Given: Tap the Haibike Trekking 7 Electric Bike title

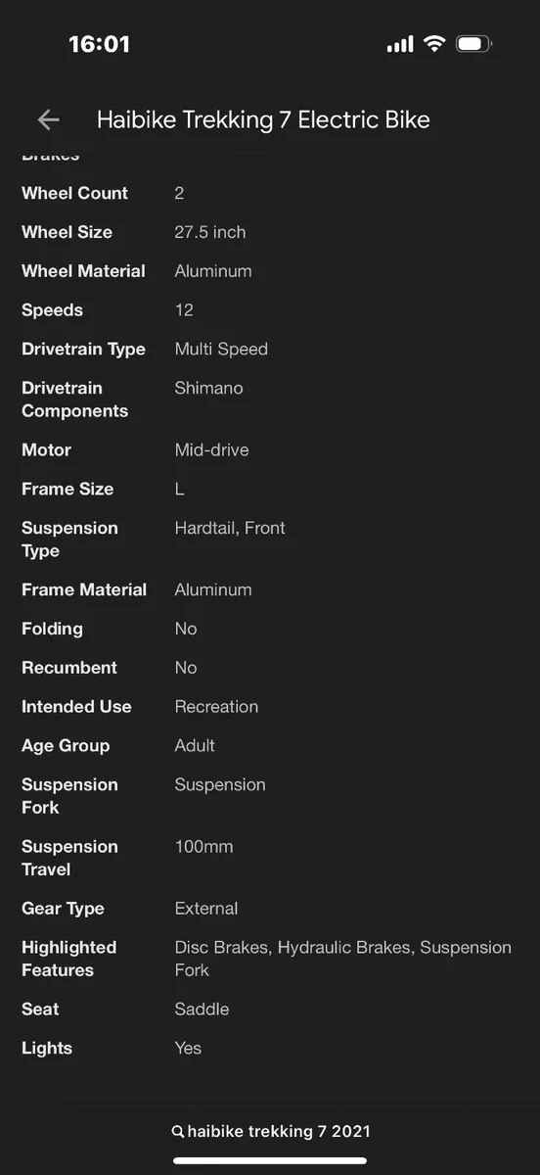Looking at the screenshot, I should [263, 119].
